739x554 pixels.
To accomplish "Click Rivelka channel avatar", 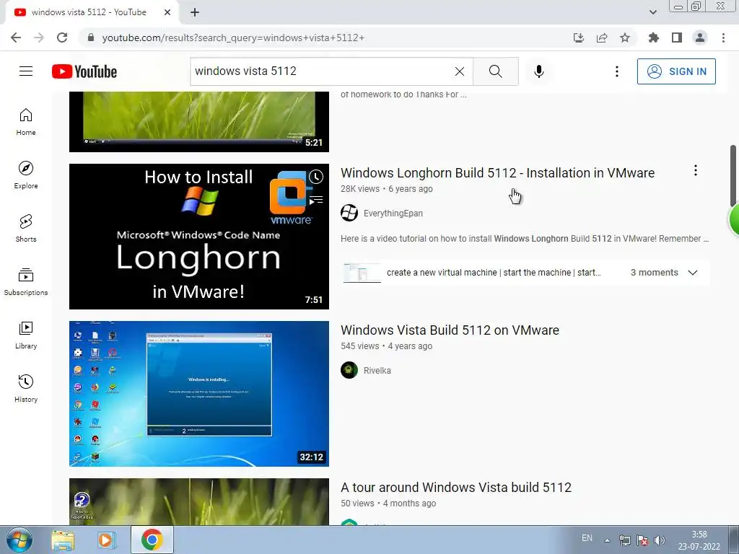I will pyautogui.click(x=349, y=370).
